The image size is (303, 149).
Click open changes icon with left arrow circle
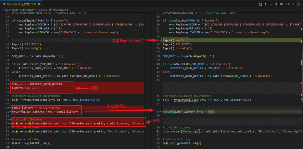[287, 4]
